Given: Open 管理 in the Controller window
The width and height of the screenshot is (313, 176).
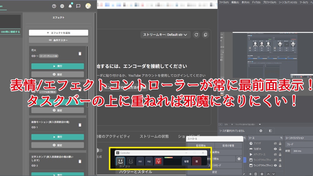Looking at the screenshot, I should [x=186, y=161].
